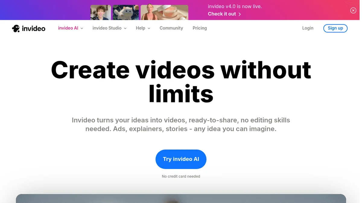
Task: Open the invideo AI dropdown
Action: (x=68, y=28)
